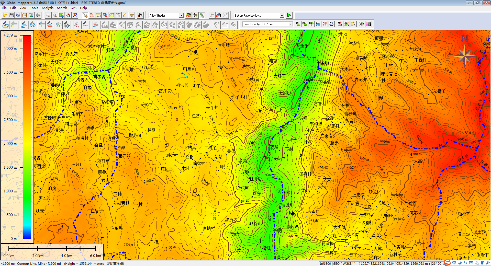Select the Digitizer pencil tool
The width and height of the screenshot is (491, 266).
click(x=125, y=15)
